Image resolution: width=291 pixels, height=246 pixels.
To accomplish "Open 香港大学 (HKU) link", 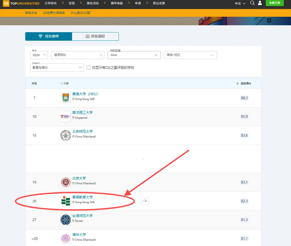I will coord(85,94).
